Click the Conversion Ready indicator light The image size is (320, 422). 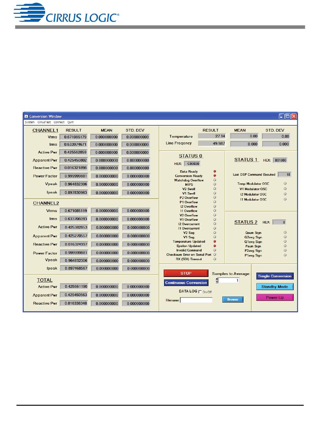[x=215, y=176]
